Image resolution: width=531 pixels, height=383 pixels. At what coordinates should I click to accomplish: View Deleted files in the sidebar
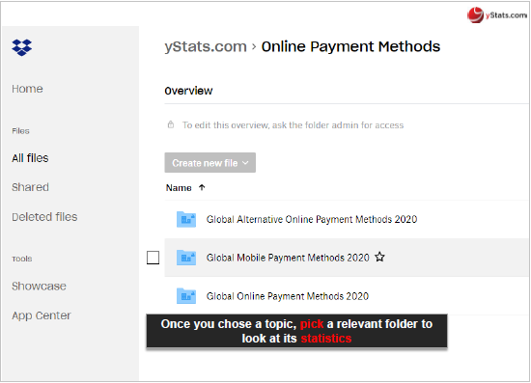point(44,217)
